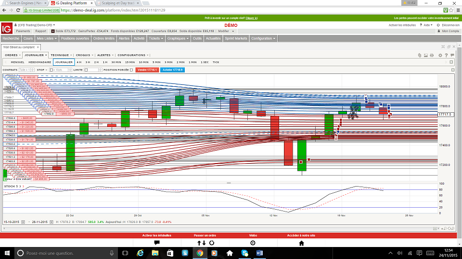Open calendar for end date 28-11-2015

(x=51, y=222)
